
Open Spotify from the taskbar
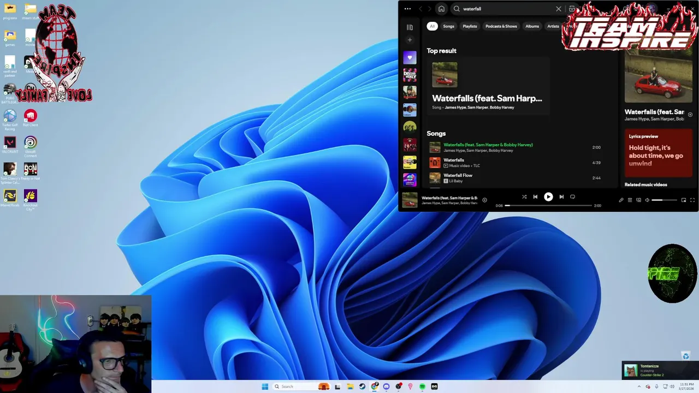[422, 386]
